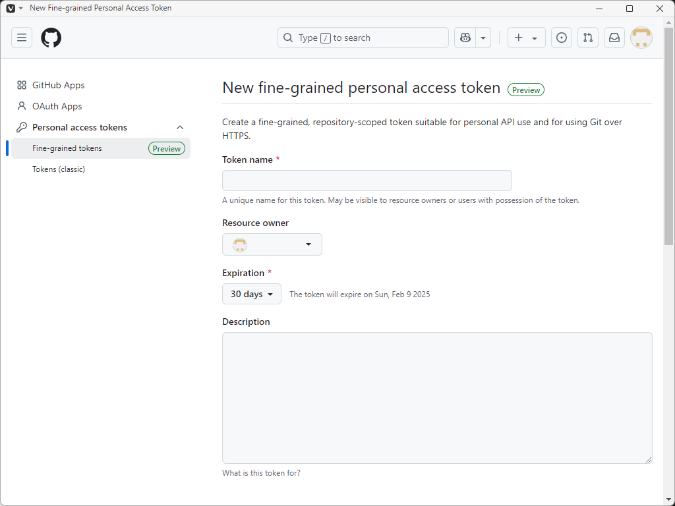Open OAuth Apps in sidebar
Image resolution: width=675 pixels, height=506 pixels.
point(57,106)
